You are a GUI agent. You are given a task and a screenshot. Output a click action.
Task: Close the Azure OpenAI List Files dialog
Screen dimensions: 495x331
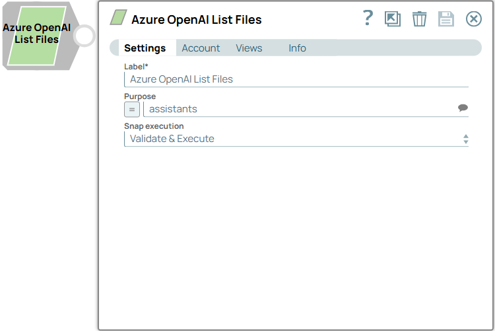(x=473, y=19)
